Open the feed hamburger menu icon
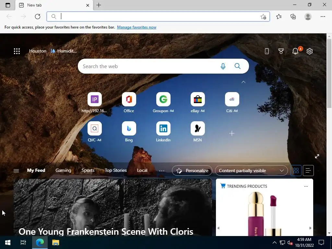332x249 pixels. [16, 171]
